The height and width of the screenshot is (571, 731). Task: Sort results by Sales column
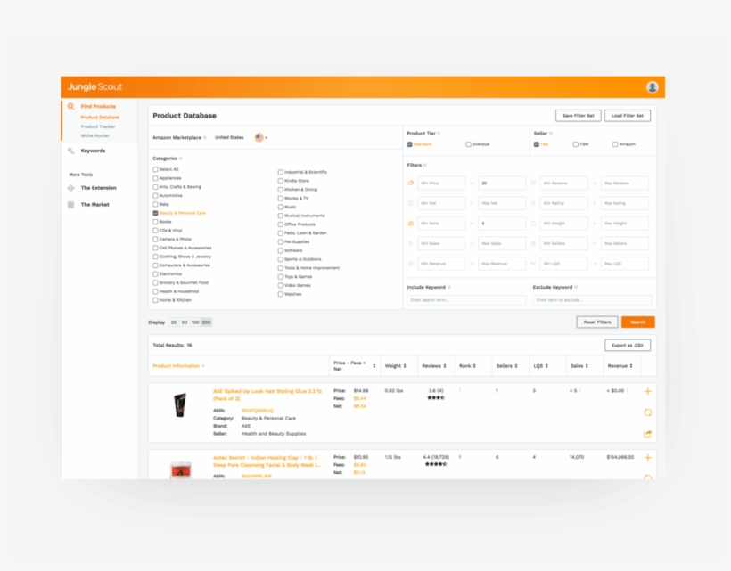(579, 366)
